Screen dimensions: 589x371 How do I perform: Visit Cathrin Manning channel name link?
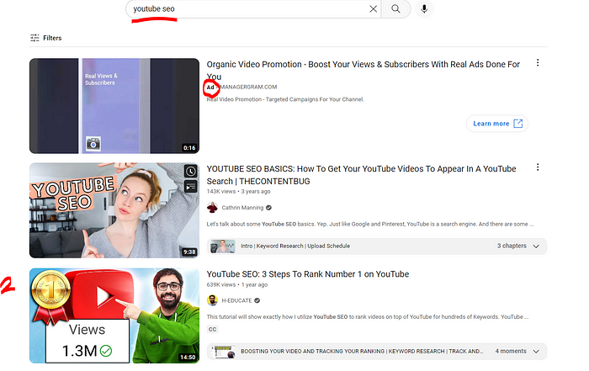coord(242,208)
